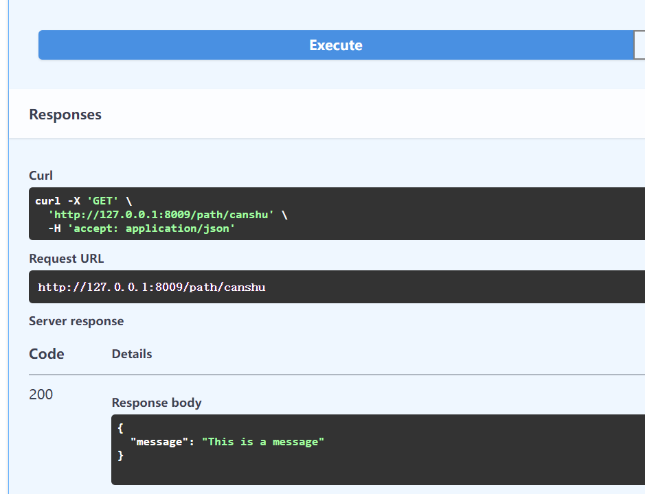Click the Code column header

coord(47,354)
